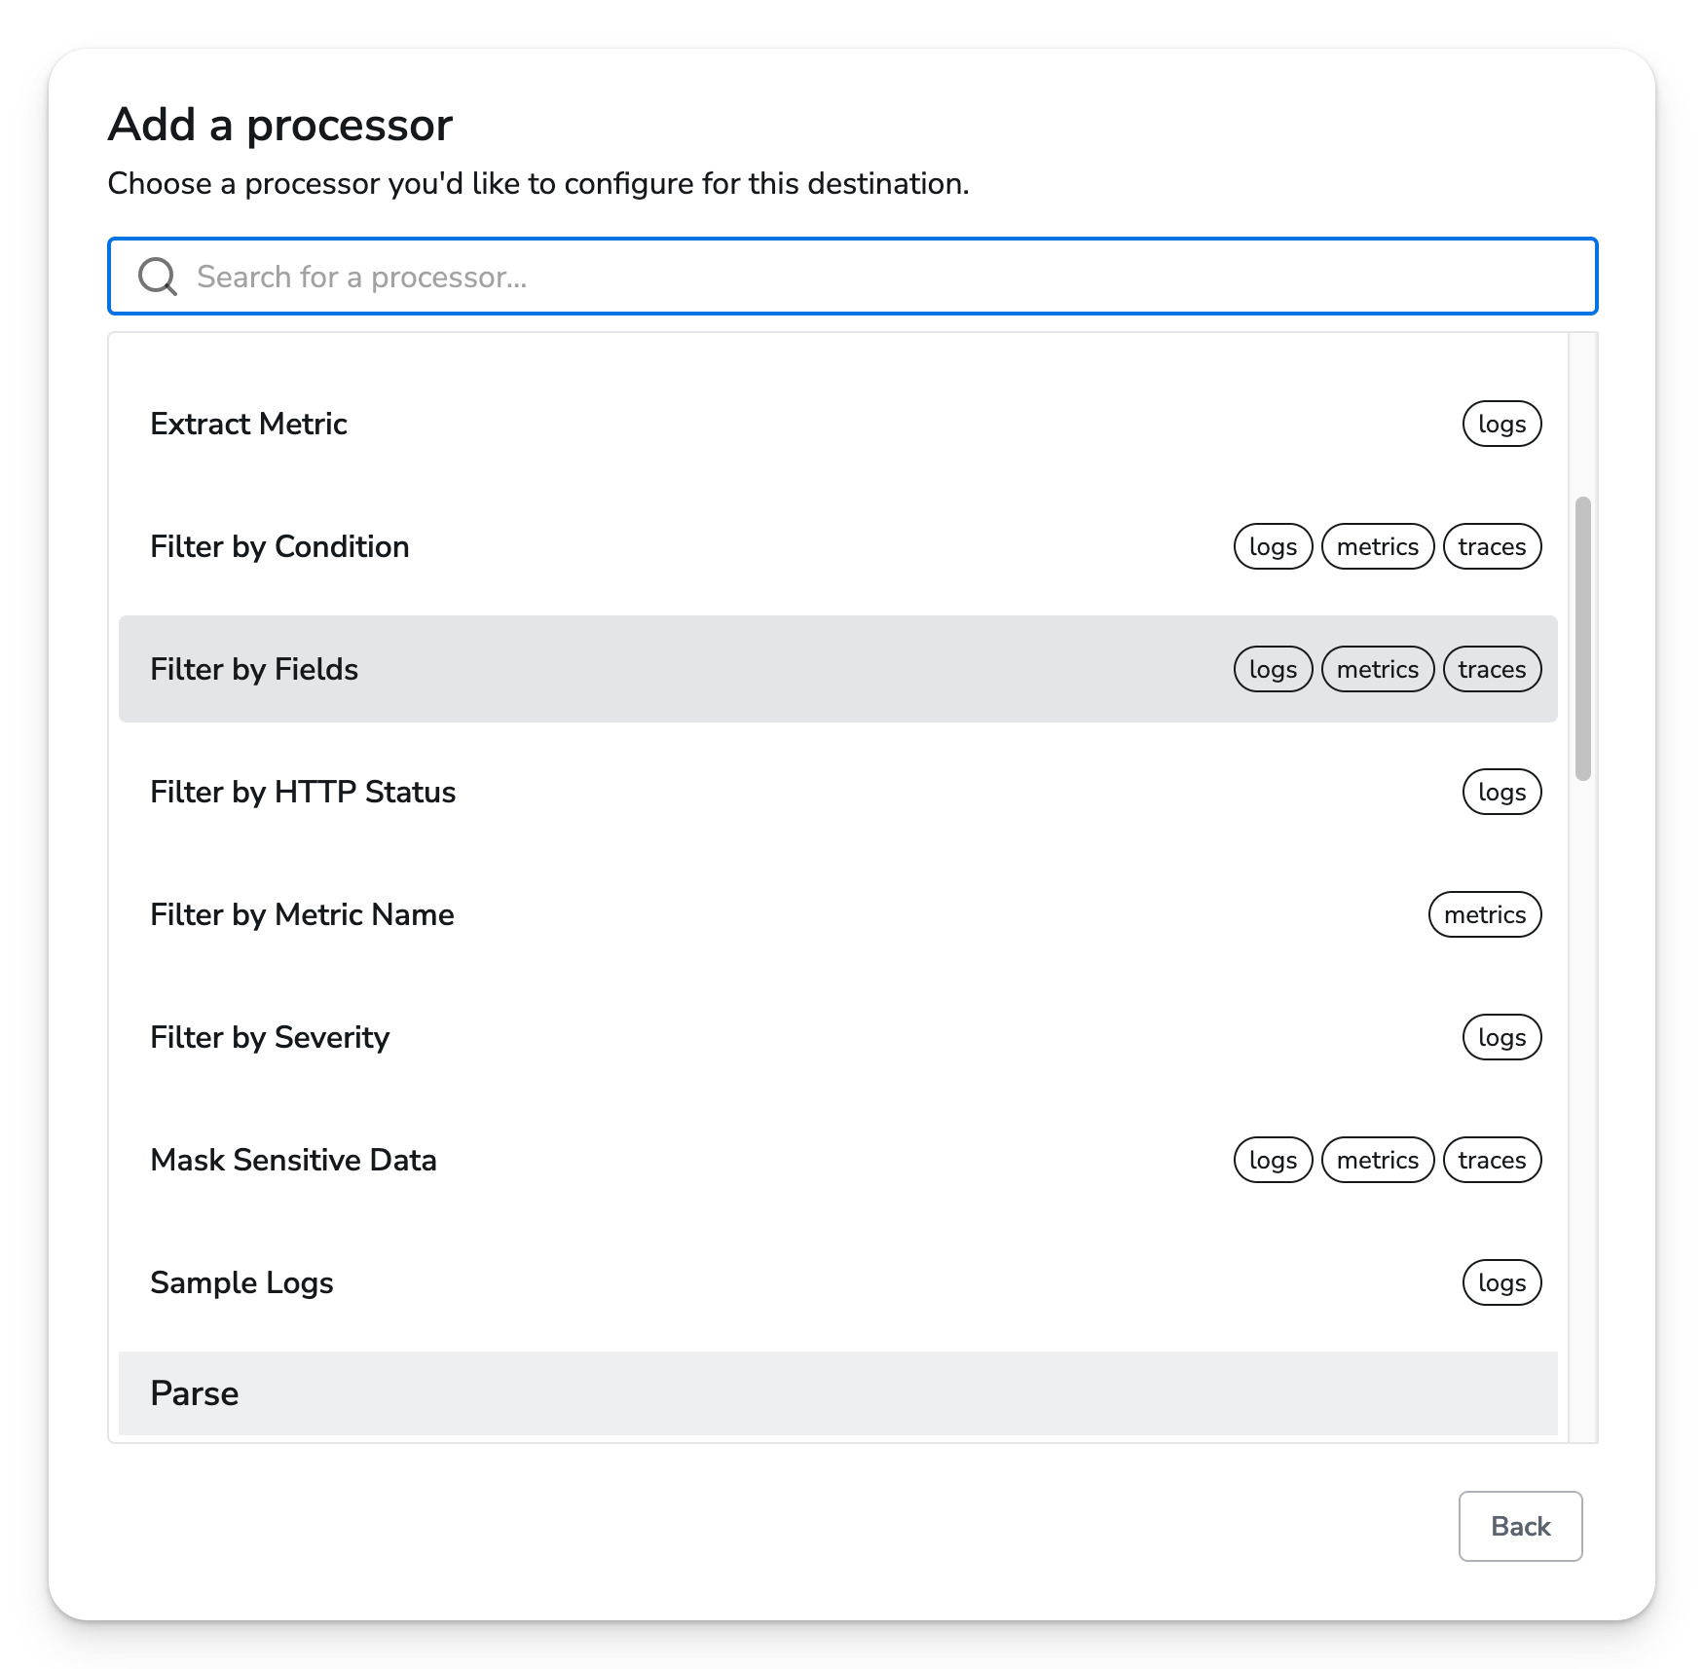The height and width of the screenshot is (1669, 1704).
Task: Click the Parse section header
Action: tap(837, 1393)
